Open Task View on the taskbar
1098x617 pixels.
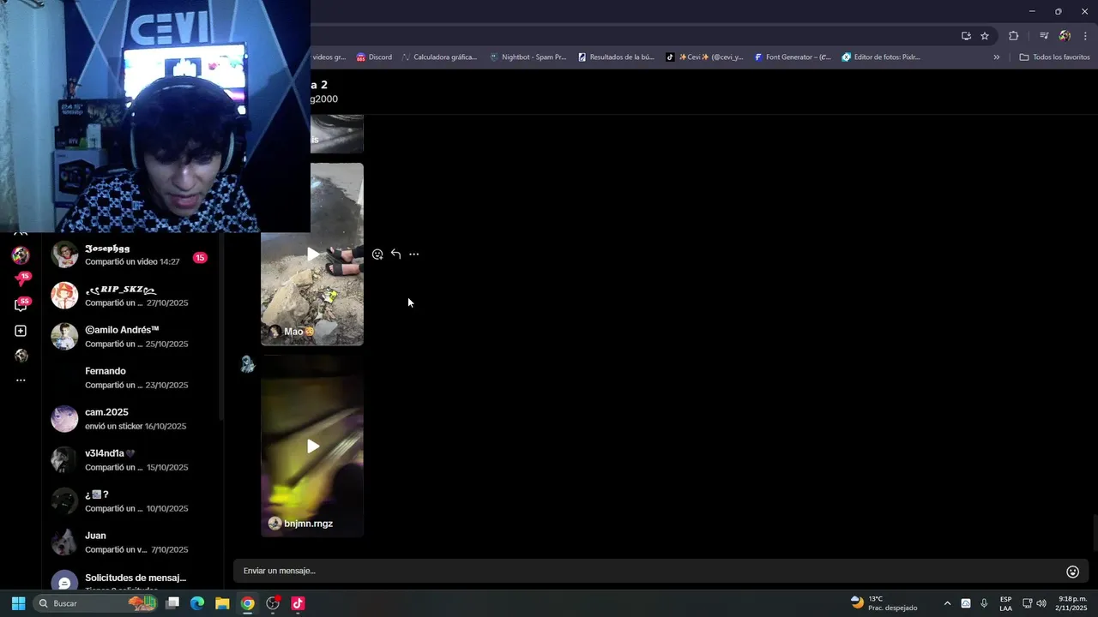pos(172,603)
